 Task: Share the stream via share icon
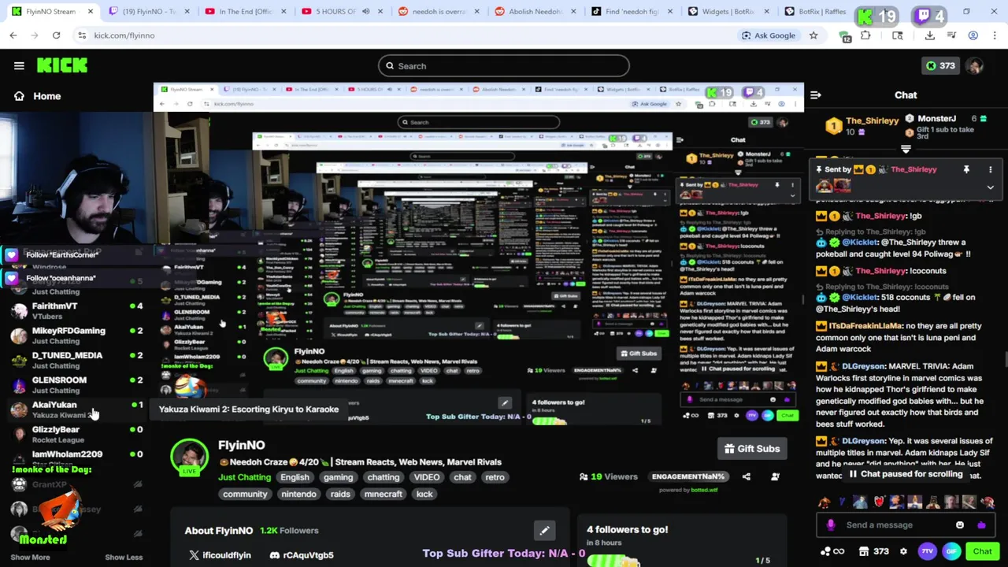(747, 476)
